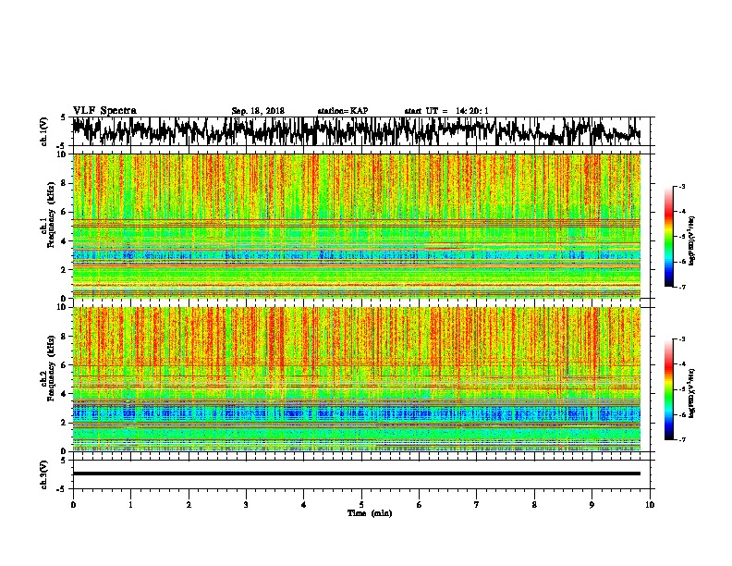732x566 pixels.
Task: Select the date text "Sep. 18, 2018"
Action: [x=258, y=111]
